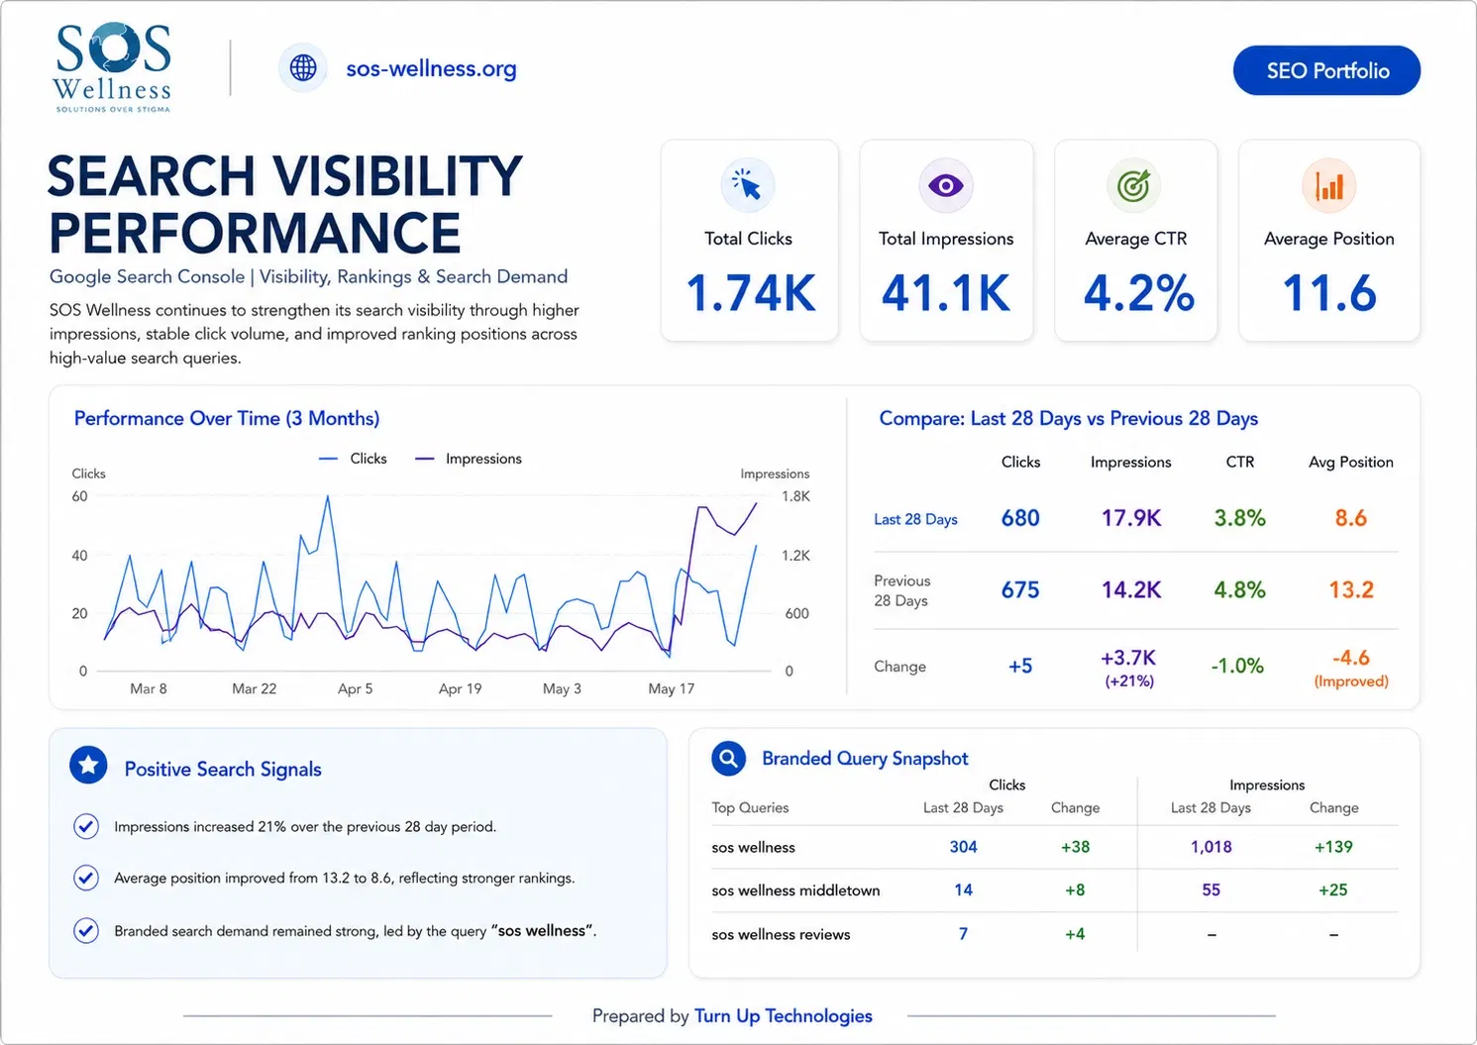Screen dimensions: 1477x1045
Task: Select the 8.6 avg position value
Action: pos(1351,518)
